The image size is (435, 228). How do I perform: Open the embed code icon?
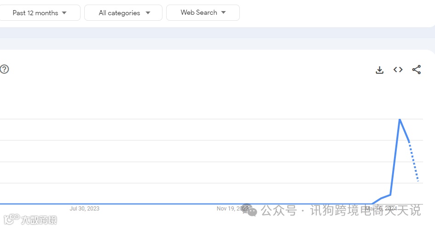pyautogui.click(x=398, y=70)
